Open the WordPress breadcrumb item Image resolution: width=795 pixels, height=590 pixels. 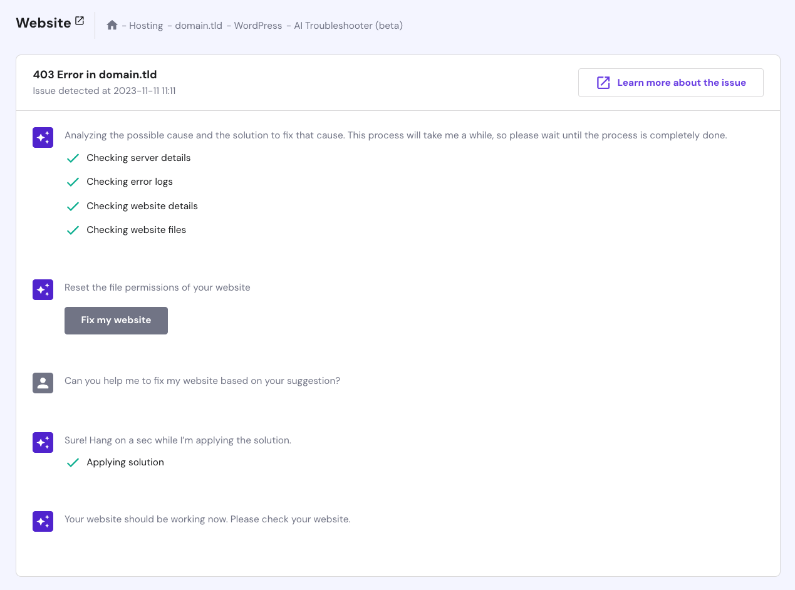pos(257,26)
